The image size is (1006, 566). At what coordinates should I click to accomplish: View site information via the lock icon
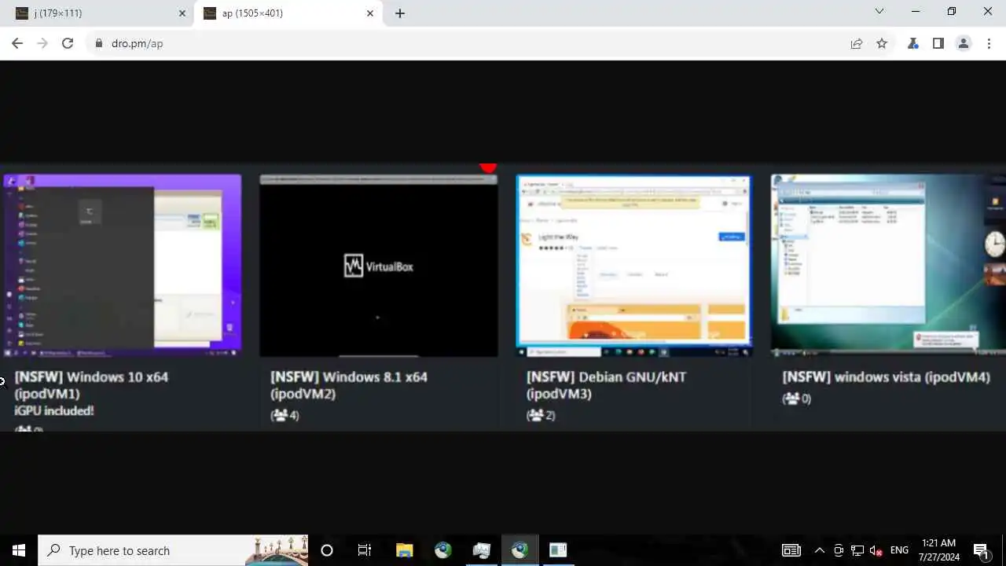99,43
